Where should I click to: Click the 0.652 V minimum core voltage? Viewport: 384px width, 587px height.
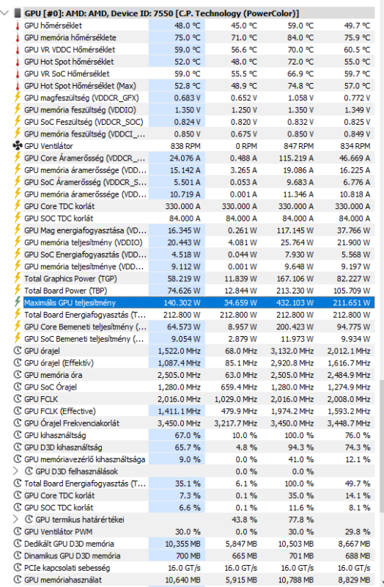[244, 98]
